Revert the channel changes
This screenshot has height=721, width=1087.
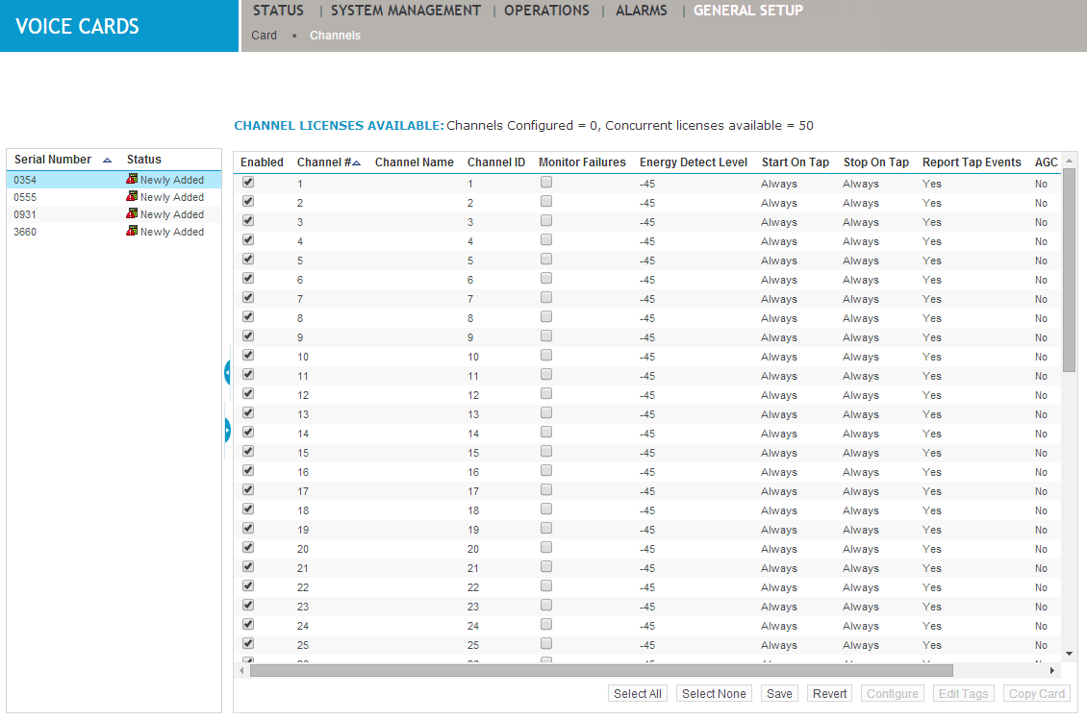pos(829,693)
